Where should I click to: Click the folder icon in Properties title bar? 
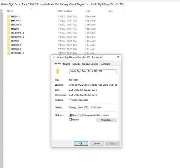click(x=54, y=57)
